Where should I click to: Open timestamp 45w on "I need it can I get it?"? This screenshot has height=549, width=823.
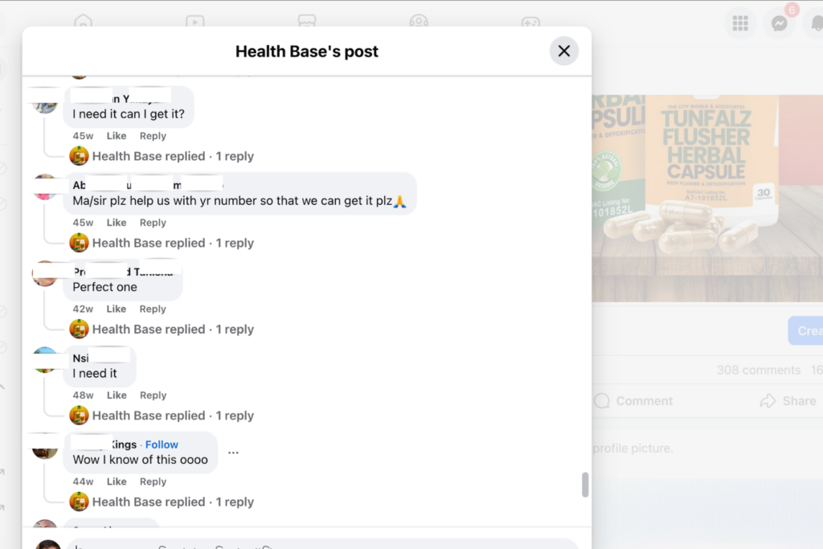83,136
